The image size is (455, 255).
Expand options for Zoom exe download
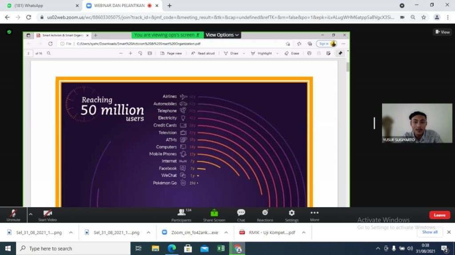point(226,232)
